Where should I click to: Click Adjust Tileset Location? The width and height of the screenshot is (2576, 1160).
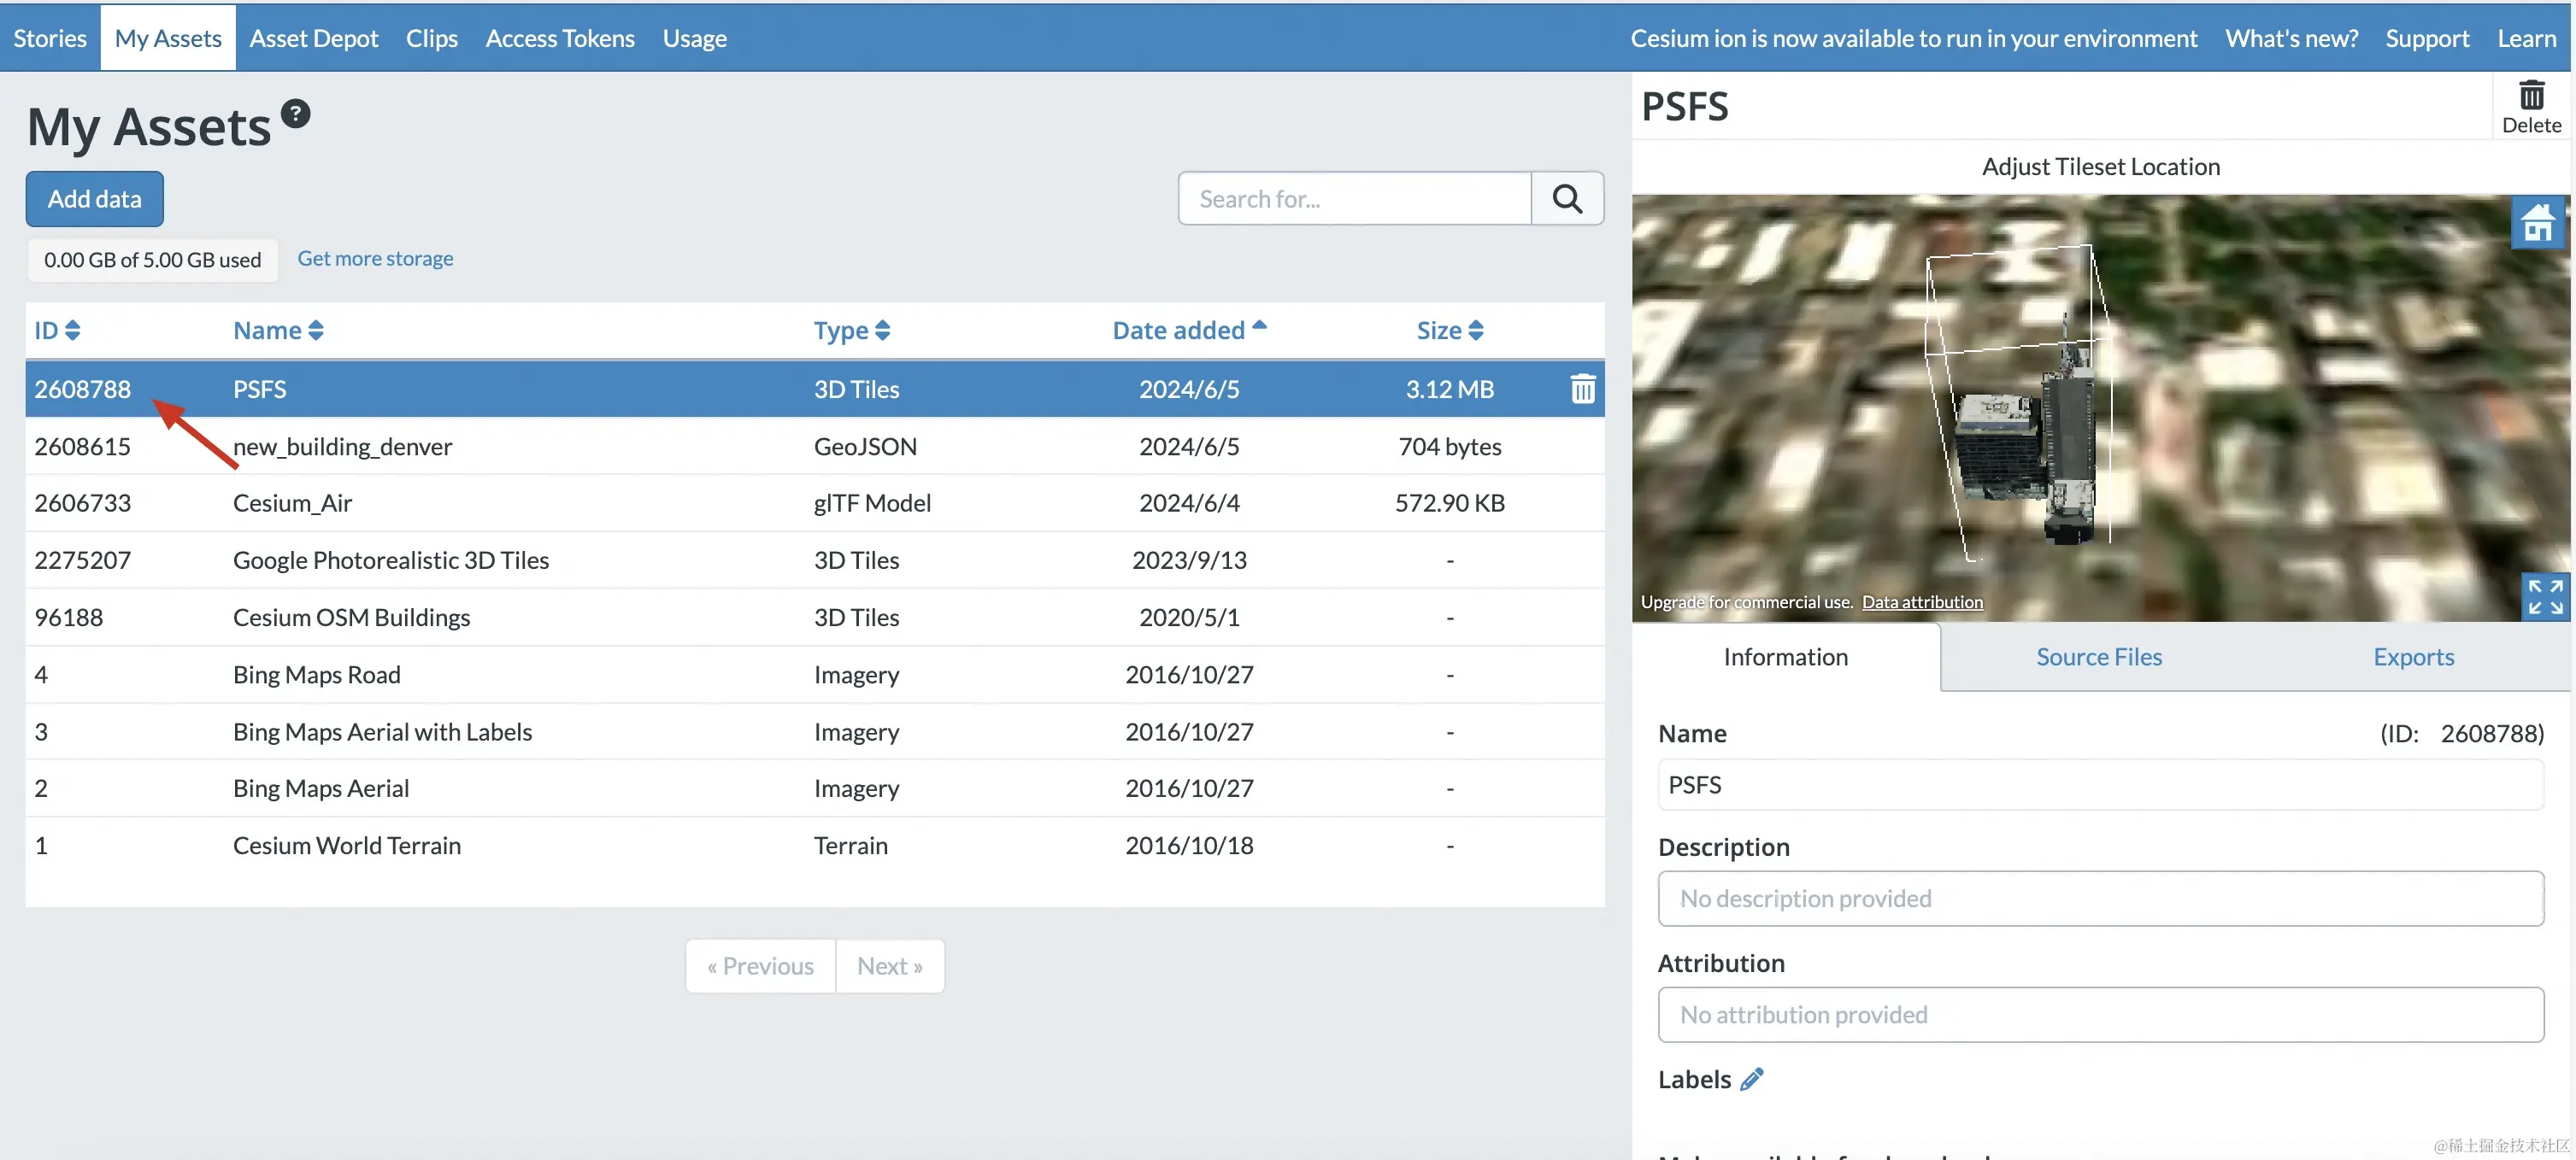coord(2100,167)
